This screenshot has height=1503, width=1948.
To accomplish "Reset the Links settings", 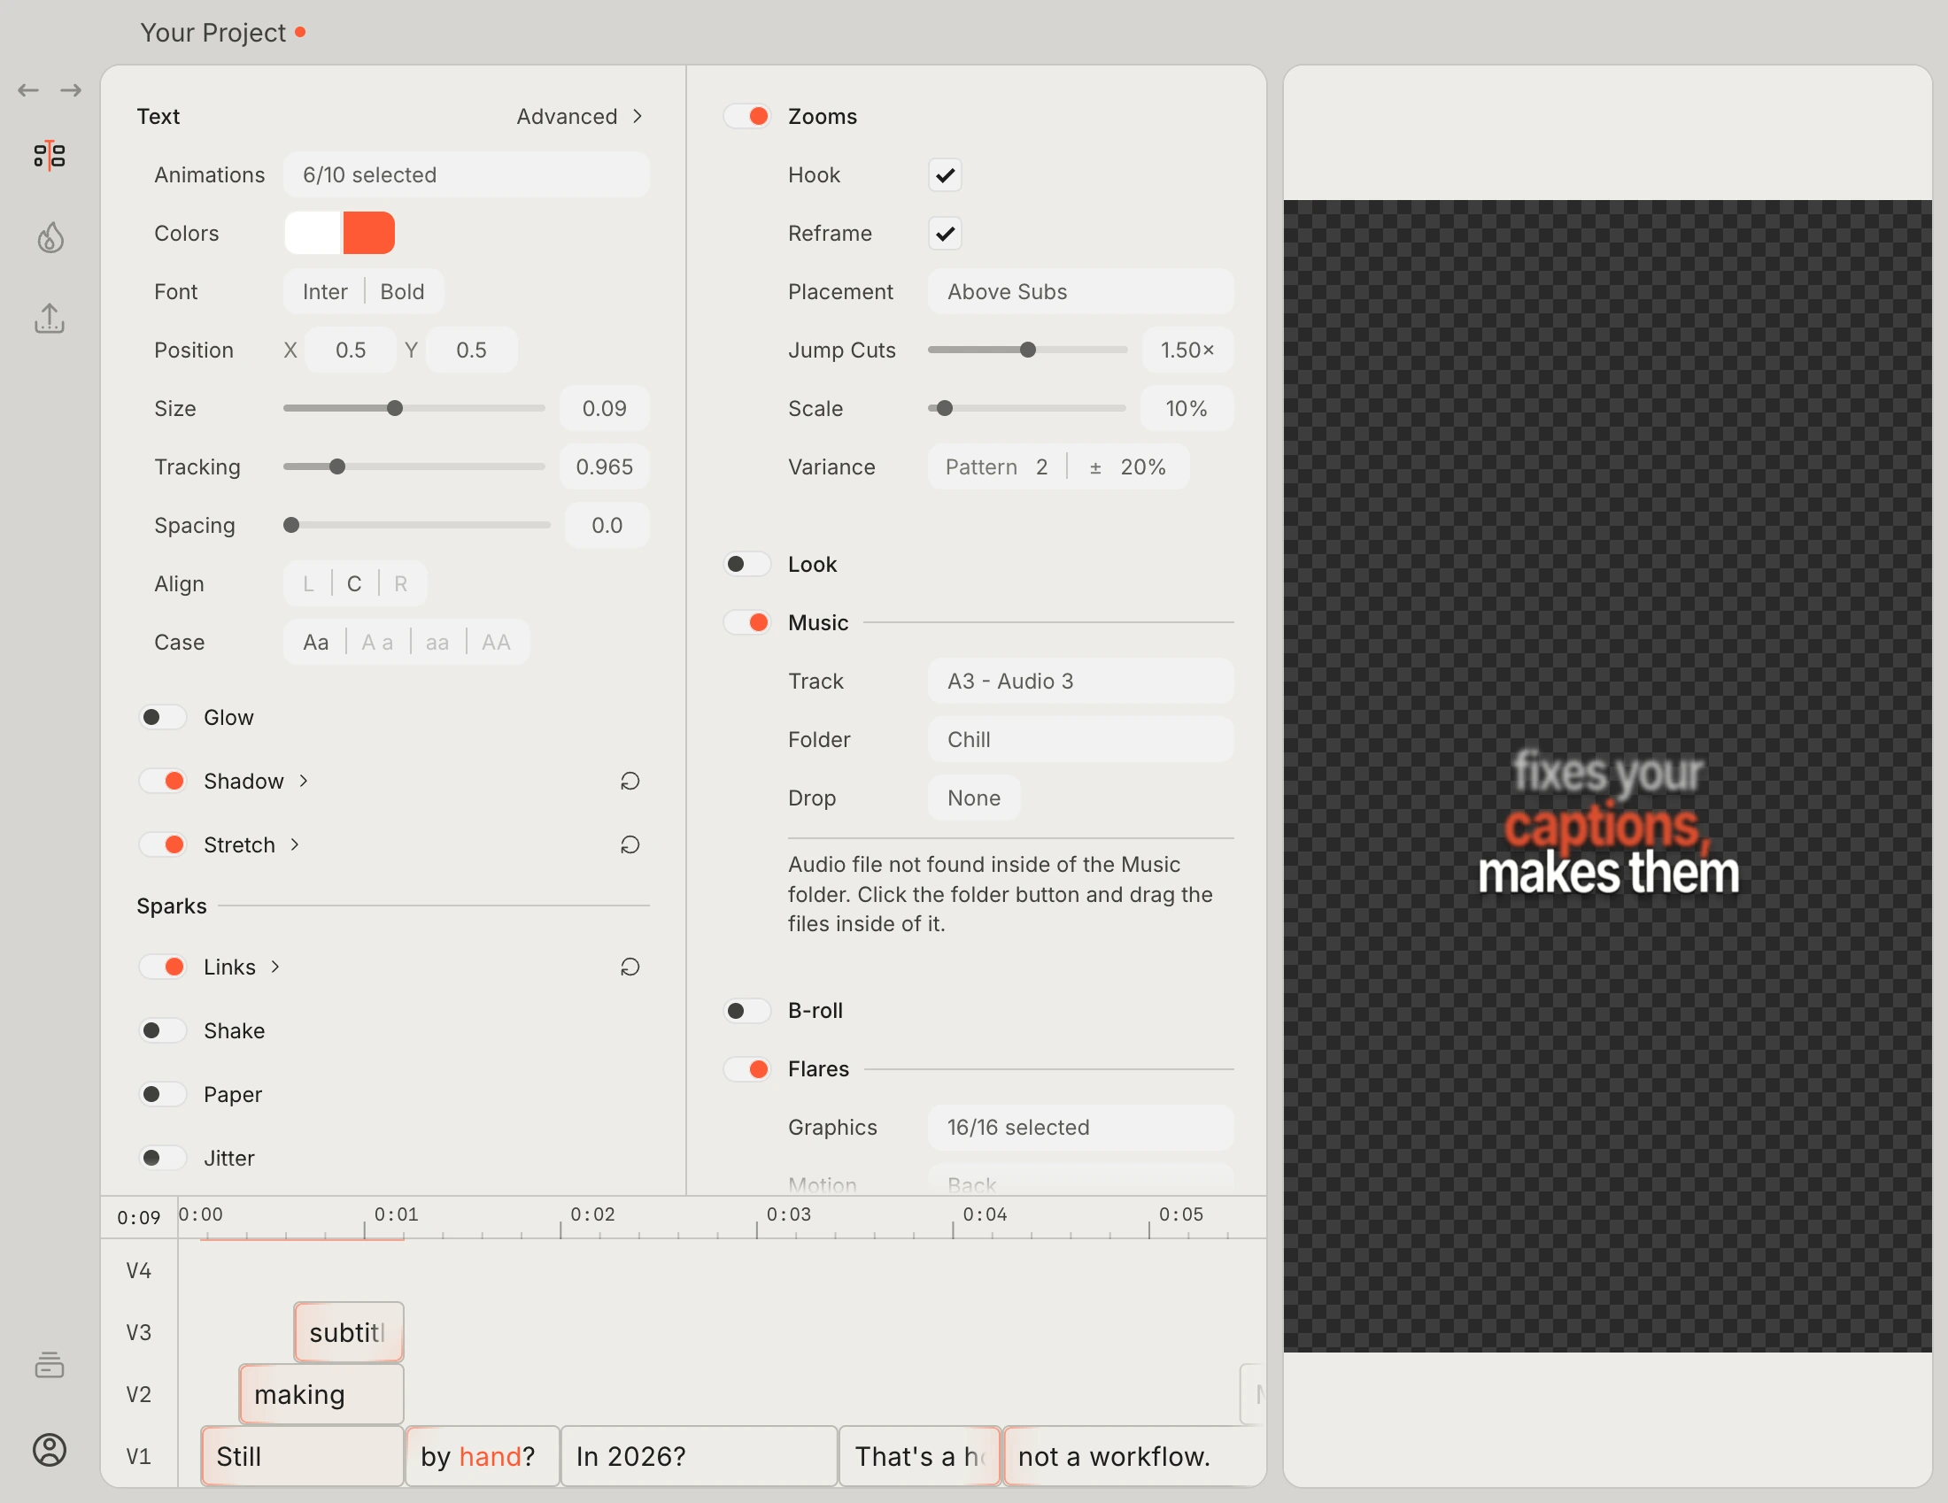I will (x=630, y=967).
